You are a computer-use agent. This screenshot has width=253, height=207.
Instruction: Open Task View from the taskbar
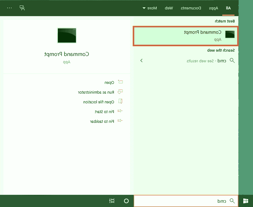pyautogui.click(x=112, y=201)
